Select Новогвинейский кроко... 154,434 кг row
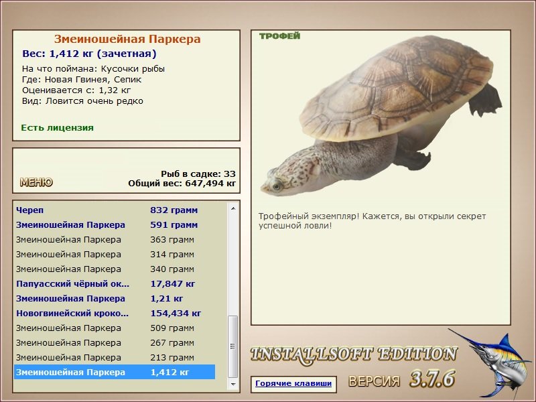The width and height of the screenshot is (536, 402). (x=115, y=313)
